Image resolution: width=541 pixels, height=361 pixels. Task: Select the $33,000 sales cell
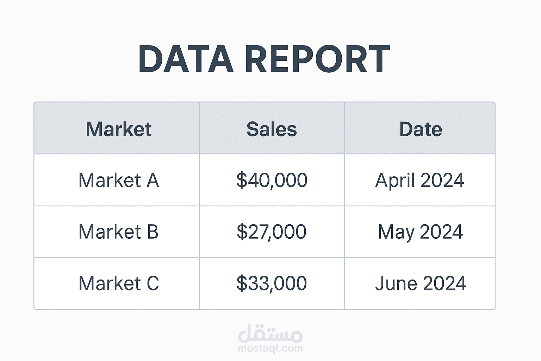[272, 283]
